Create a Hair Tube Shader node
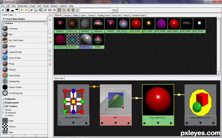 click(24, 40)
